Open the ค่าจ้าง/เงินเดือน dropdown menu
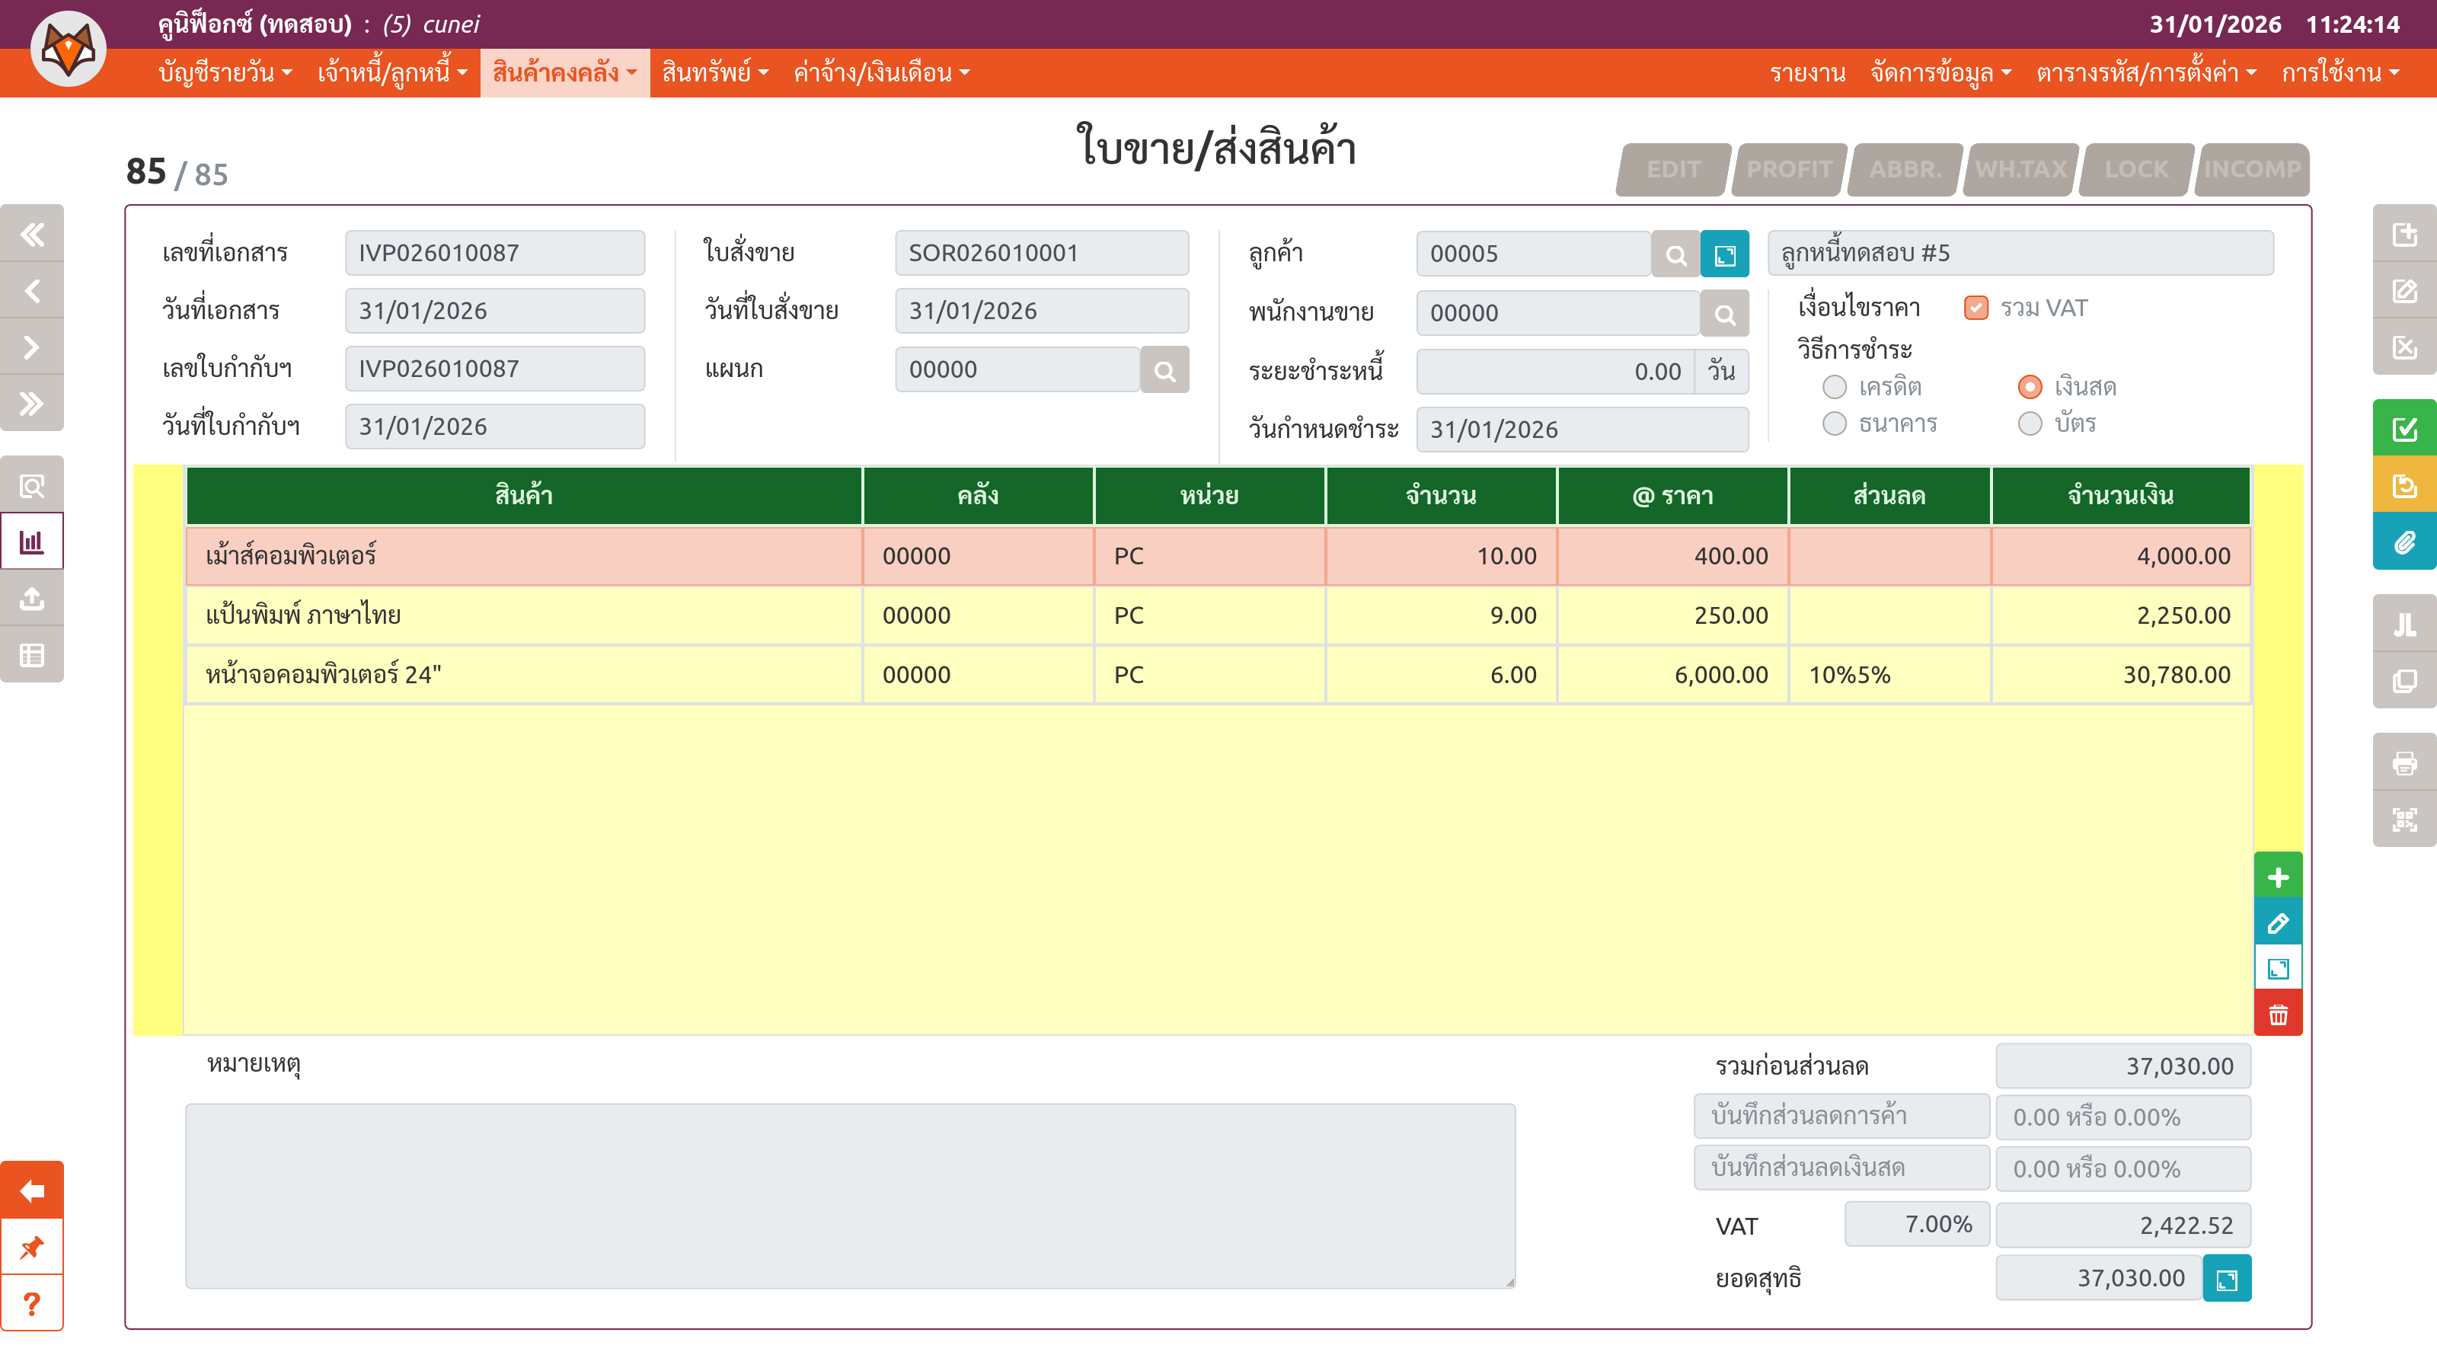Screen dimensions: 2437x1371 [881, 73]
